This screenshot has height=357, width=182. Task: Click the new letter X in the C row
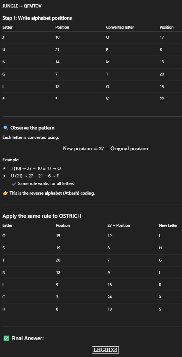(x=160, y=297)
